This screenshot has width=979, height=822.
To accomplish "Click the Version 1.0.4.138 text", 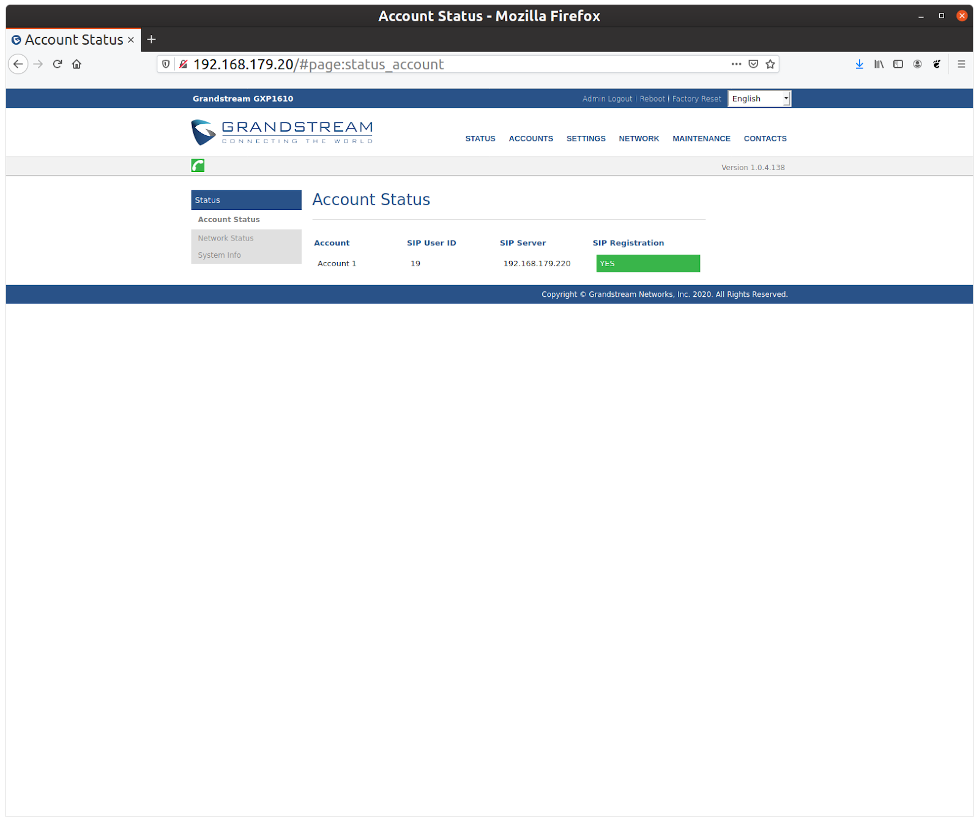I will [753, 168].
